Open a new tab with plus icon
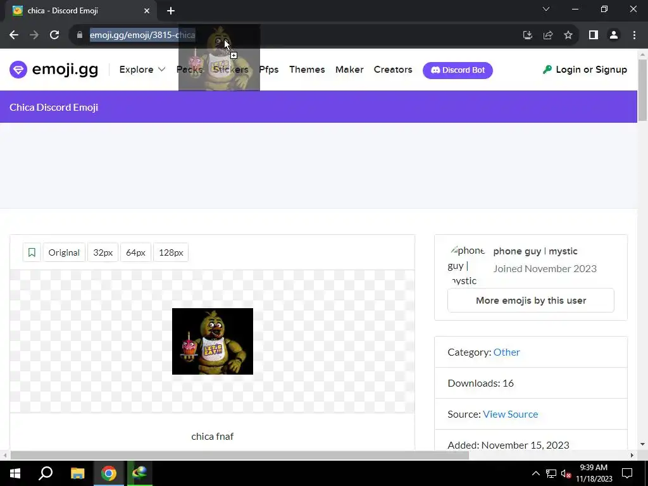The height and width of the screenshot is (486, 648). click(x=171, y=11)
